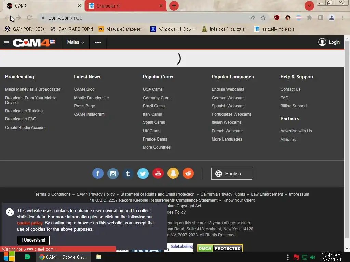Open a new tab with the plus button
Screen dimensions: 350x262
[174, 6]
